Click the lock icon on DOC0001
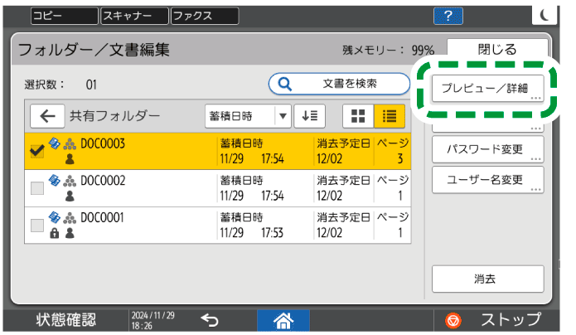576x335 pixels. pos(55,233)
